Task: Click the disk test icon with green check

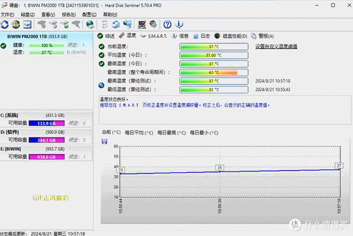Action: 65,25
